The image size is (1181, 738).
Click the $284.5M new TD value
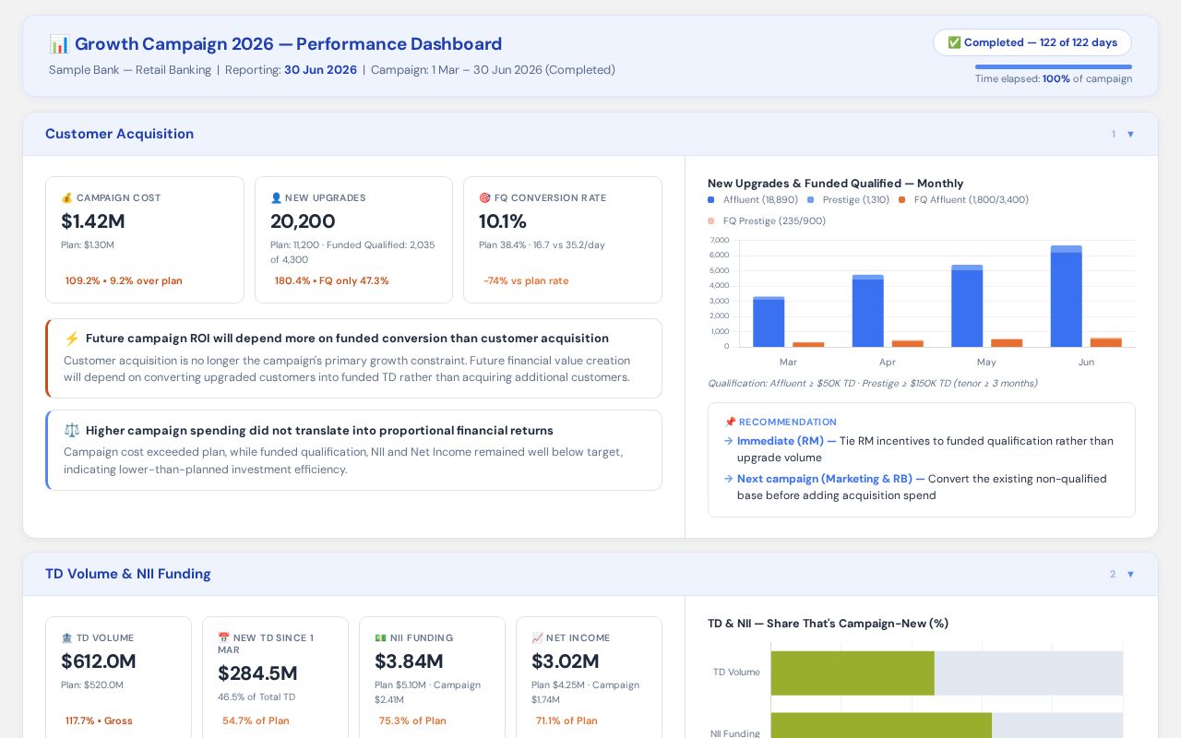(x=257, y=673)
